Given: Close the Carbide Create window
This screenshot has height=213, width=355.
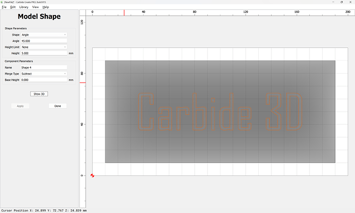Looking at the screenshot, I should pos(350,2).
